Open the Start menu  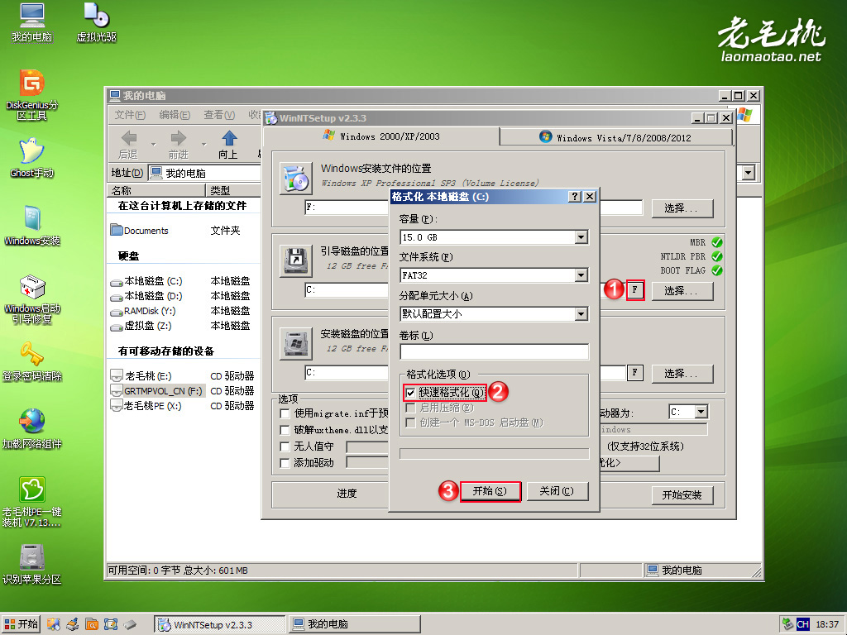click(x=21, y=624)
